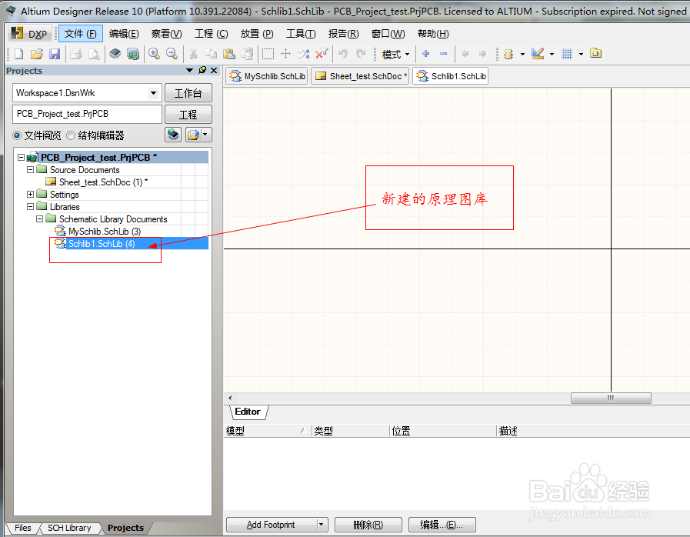
Task: Click the Print icon in the toolbar
Action: [x=75, y=54]
